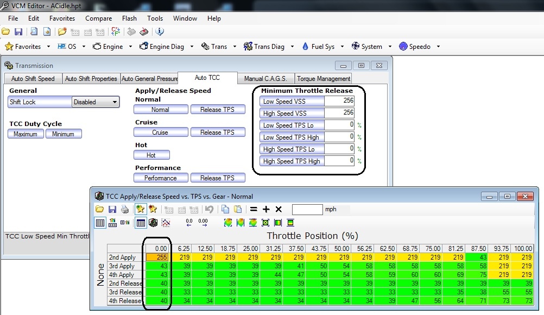Click the Low Speed VSS value field
544x315 pixels.
[x=339, y=101]
